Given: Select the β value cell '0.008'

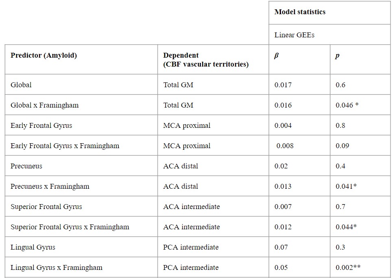Looking at the screenshot, I should point(285,146).
